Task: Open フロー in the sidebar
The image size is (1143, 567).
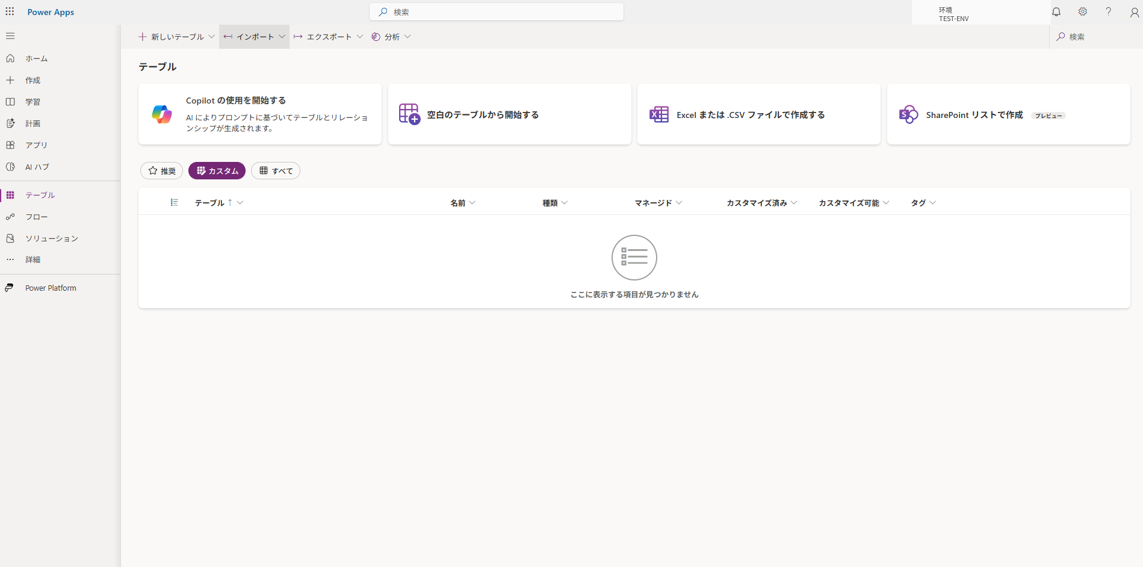Action: 60,217
